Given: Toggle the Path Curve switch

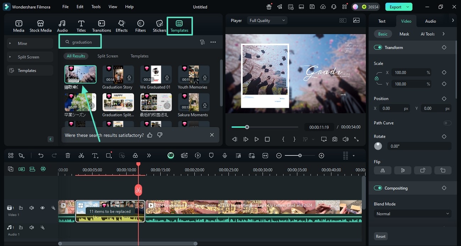Looking at the screenshot, I should [x=447, y=123].
